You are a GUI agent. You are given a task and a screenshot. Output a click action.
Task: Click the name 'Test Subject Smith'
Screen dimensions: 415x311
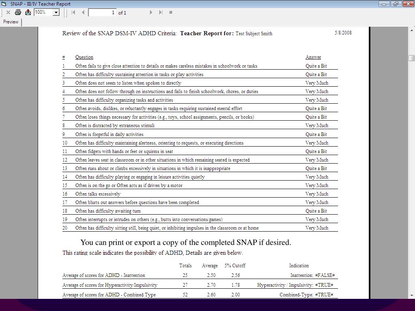254,34
